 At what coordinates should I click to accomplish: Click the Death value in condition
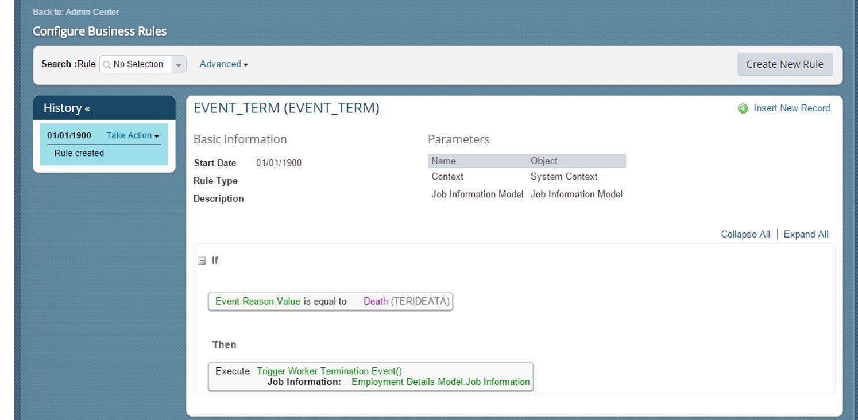376,301
